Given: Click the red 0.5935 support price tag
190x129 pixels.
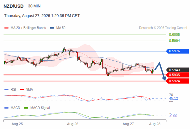Looking at the screenshot, I should pyautogui.click(x=177, y=75).
